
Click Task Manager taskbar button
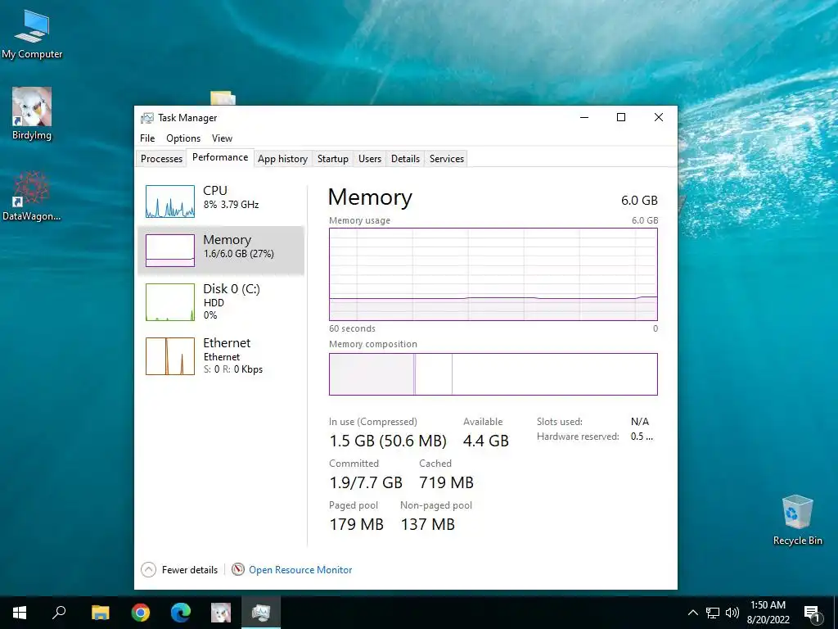click(261, 613)
